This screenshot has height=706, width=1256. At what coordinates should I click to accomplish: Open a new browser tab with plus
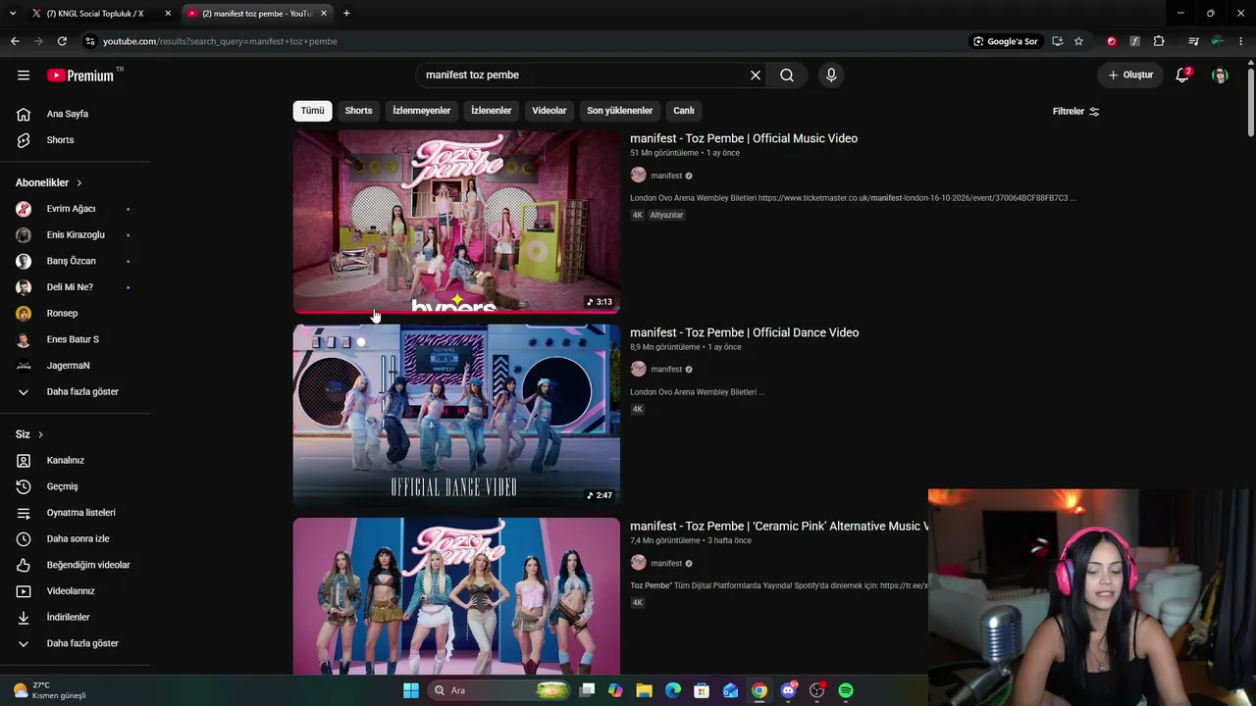click(346, 13)
